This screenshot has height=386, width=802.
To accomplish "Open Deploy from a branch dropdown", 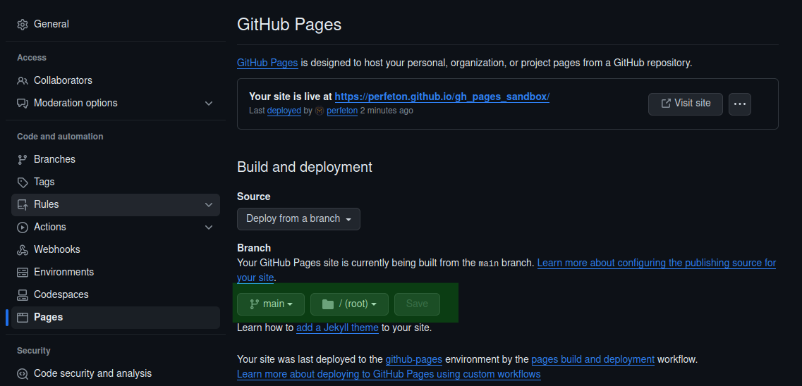I will tap(298, 219).
